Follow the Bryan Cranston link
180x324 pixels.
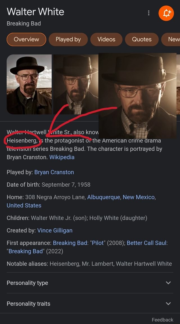[x=54, y=172]
